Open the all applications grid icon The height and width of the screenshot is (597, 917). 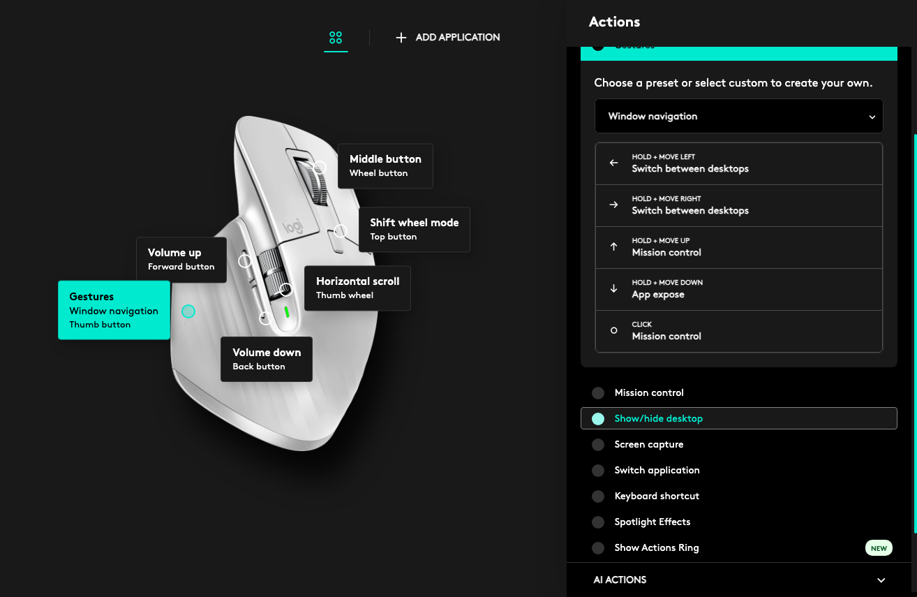pyautogui.click(x=336, y=38)
